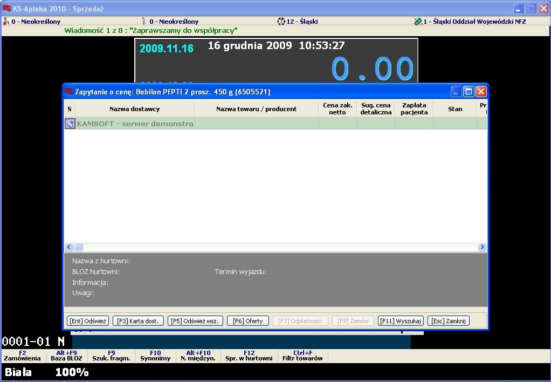Viewport: 551px width, 382px height.
Task: Click the NFZ branch icon in status bar
Action: (x=417, y=22)
